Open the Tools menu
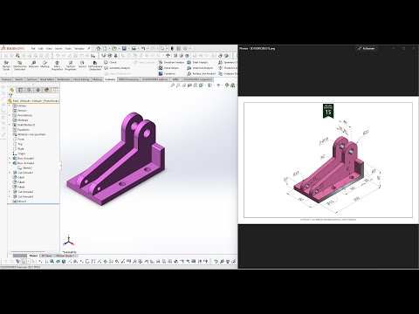The height and width of the screenshot is (314, 419). pos(68,49)
